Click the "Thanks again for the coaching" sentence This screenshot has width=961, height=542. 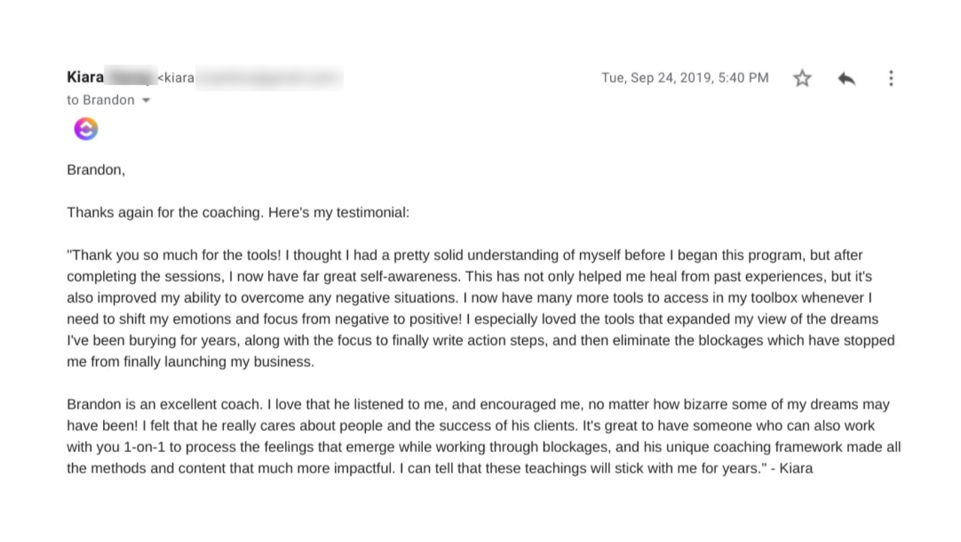pos(165,213)
